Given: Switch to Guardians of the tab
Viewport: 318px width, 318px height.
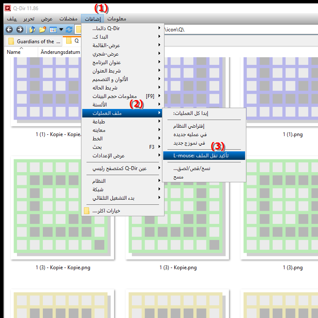Looking at the screenshot, I should coord(34,41).
